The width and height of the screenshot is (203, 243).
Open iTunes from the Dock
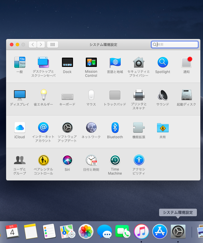tap(141, 232)
